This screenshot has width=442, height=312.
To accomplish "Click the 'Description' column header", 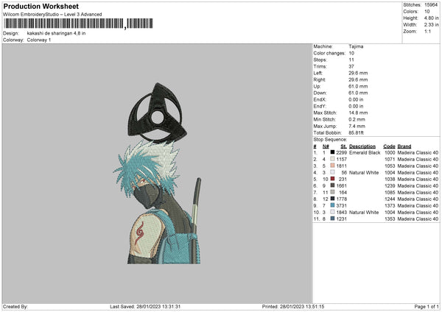I will pyautogui.click(x=362, y=146).
